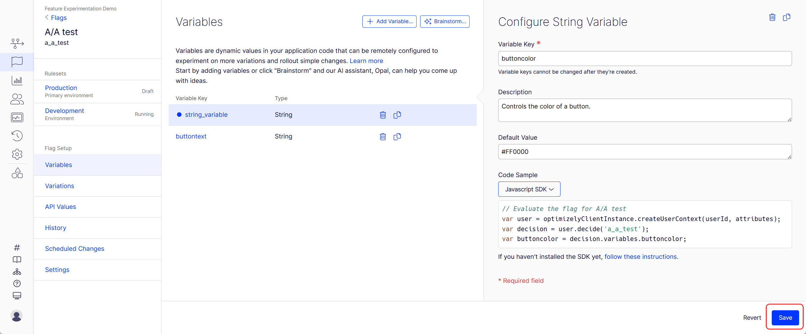Open the Variations section
The height and width of the screenshot is (334, 806).
pos(98,186)
